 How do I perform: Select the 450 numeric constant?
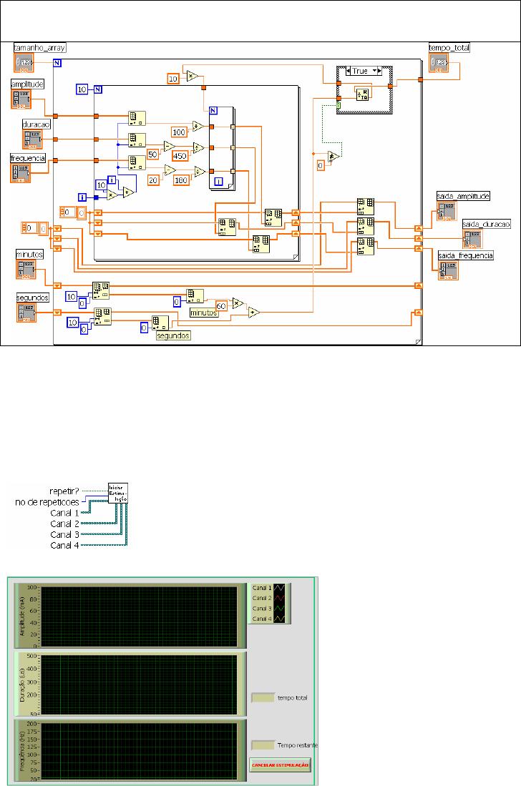[x=180, y=156]
